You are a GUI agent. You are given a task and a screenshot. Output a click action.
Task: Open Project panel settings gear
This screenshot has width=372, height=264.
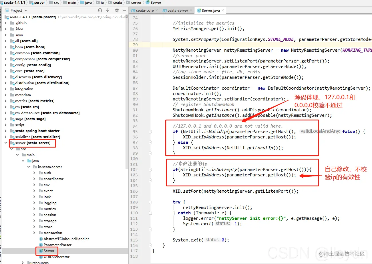117,10
